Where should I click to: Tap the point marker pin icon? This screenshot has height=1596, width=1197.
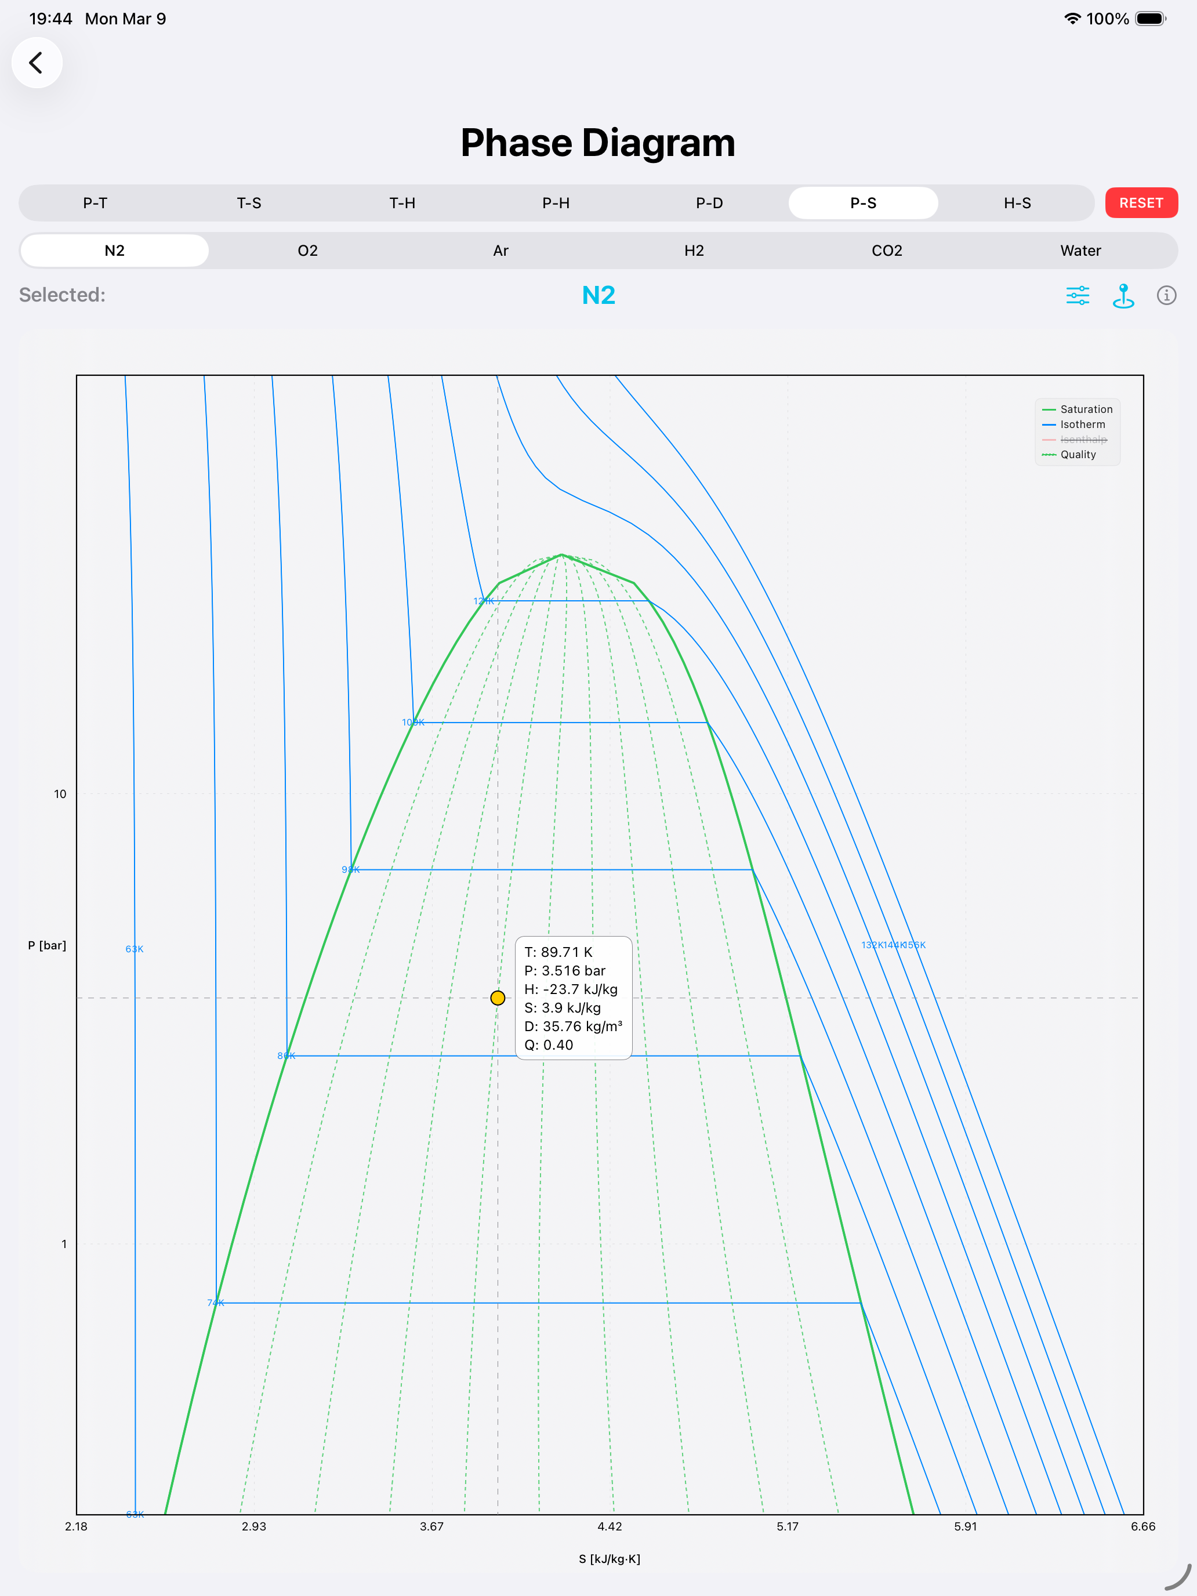click(x=1123, y=295)
